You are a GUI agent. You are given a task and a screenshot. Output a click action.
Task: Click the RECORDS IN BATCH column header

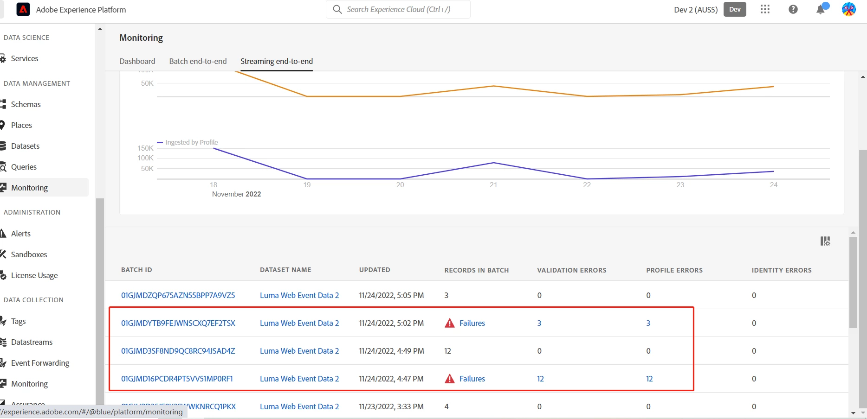[x=477, y=270]
